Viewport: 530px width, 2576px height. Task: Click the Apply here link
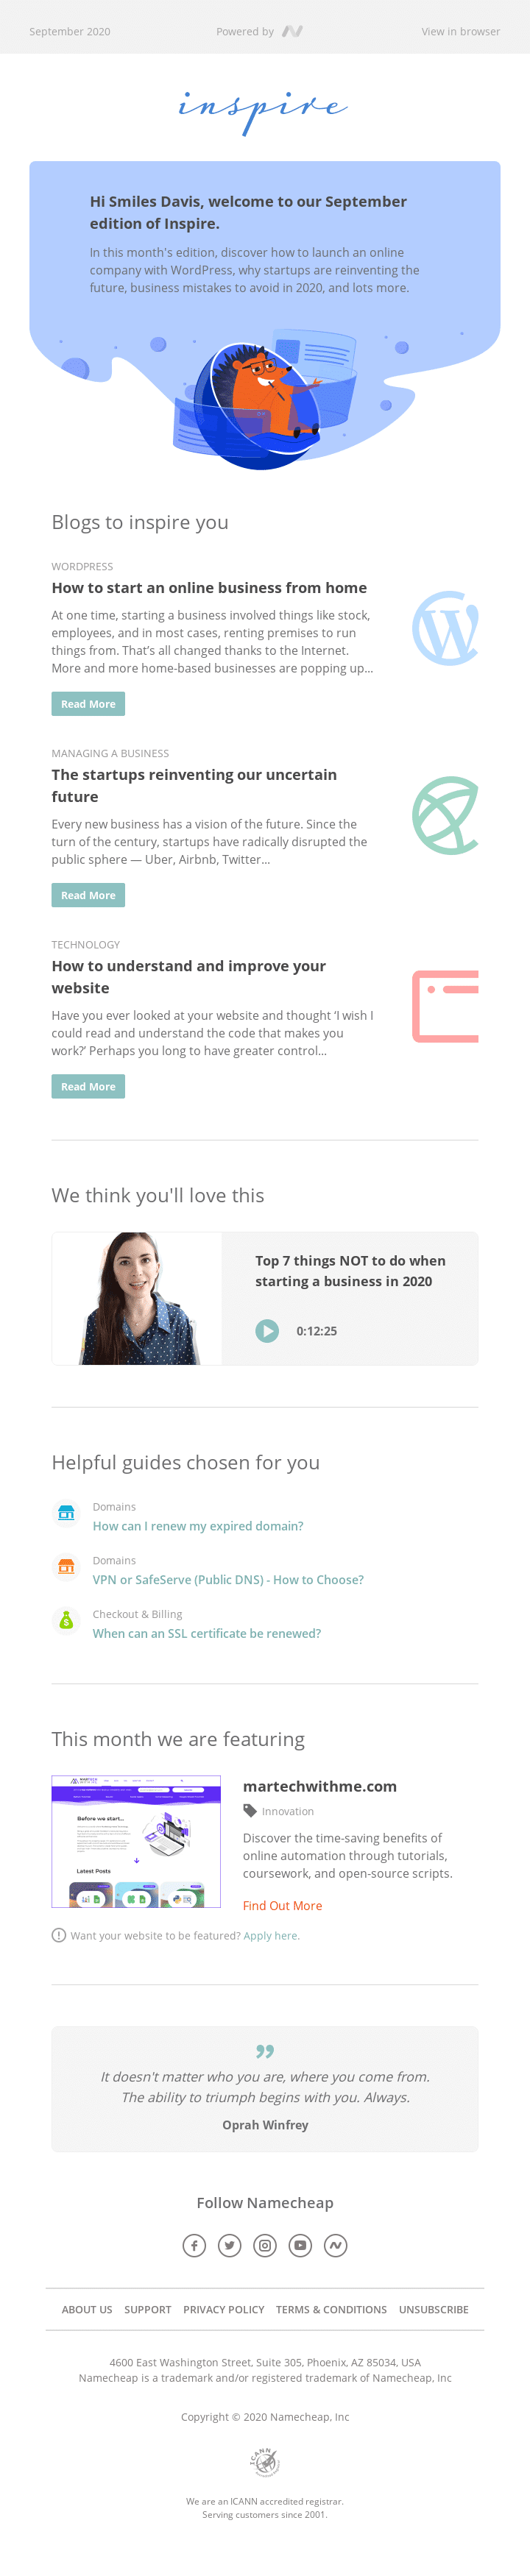coord(271,1936)
